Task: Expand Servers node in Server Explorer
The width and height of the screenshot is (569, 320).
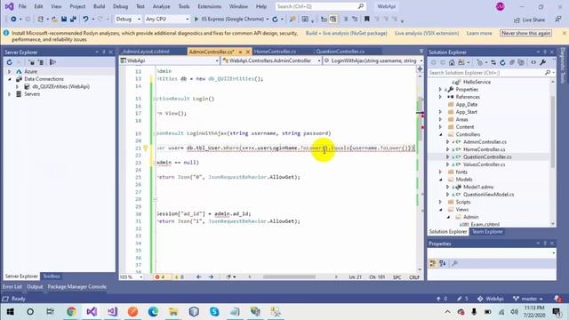Action: click(x=10, y=94)
